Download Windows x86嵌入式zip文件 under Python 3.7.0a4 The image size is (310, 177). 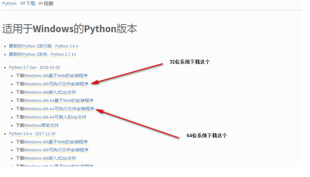click(50, 92)
